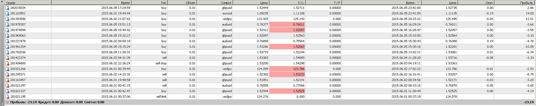Viewport: 536px width, 106px height.
Task: Select the pink highlighted S/L cell 0.76011
Action: (x=287, y=25)
